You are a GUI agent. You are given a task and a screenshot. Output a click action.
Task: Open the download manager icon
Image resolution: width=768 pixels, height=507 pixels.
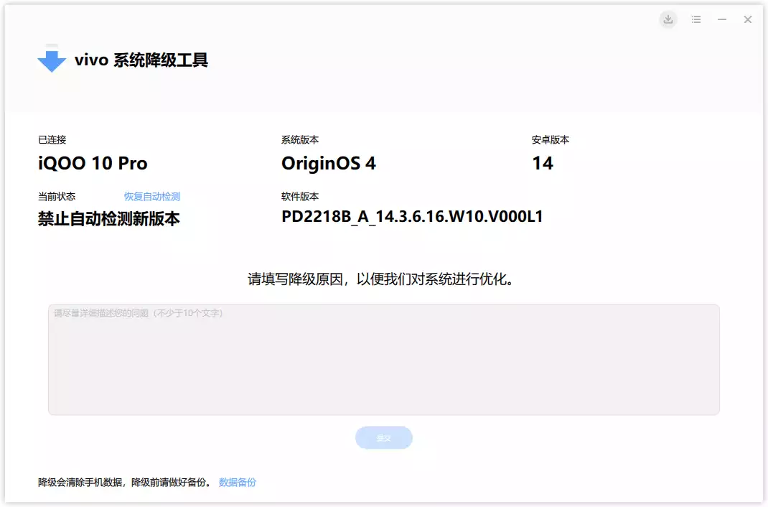[x=668, y=19]
